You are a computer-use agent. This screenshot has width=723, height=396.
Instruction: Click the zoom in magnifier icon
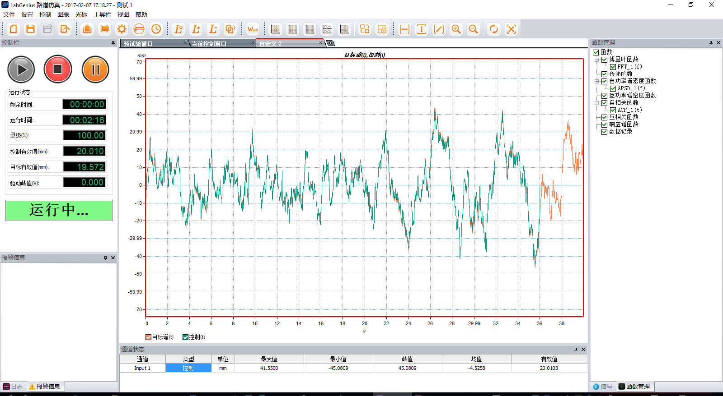pos(456,29)
